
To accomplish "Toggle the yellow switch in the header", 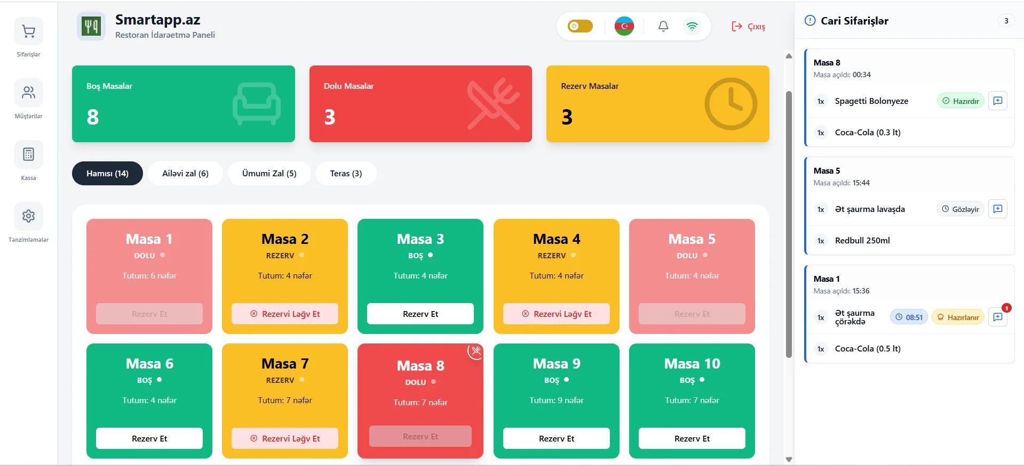I will coord(580,26).
